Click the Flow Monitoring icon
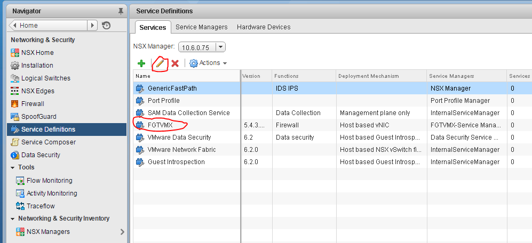The image size is (532, 243). tap(20, 181)
